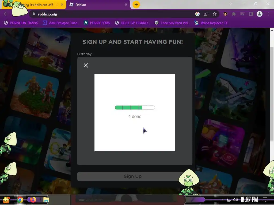Screen dimensions: 274x205
Task: Open the tab search chevron
Action: (x=231, y=4)
